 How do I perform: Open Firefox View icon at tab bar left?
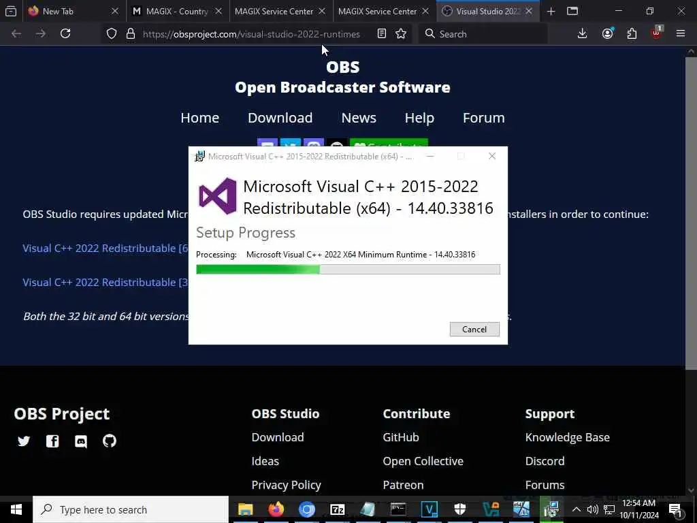coord(11,11)
